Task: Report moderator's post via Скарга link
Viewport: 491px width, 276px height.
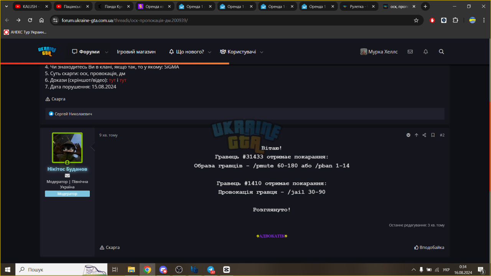Action: tap(110, 247)
